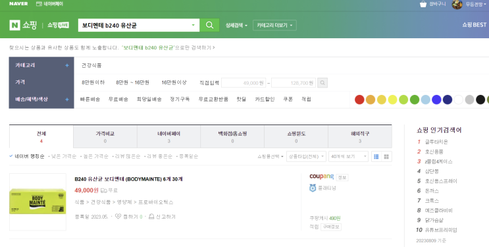Toggle 무료교환반품 filter

[213, 99]
